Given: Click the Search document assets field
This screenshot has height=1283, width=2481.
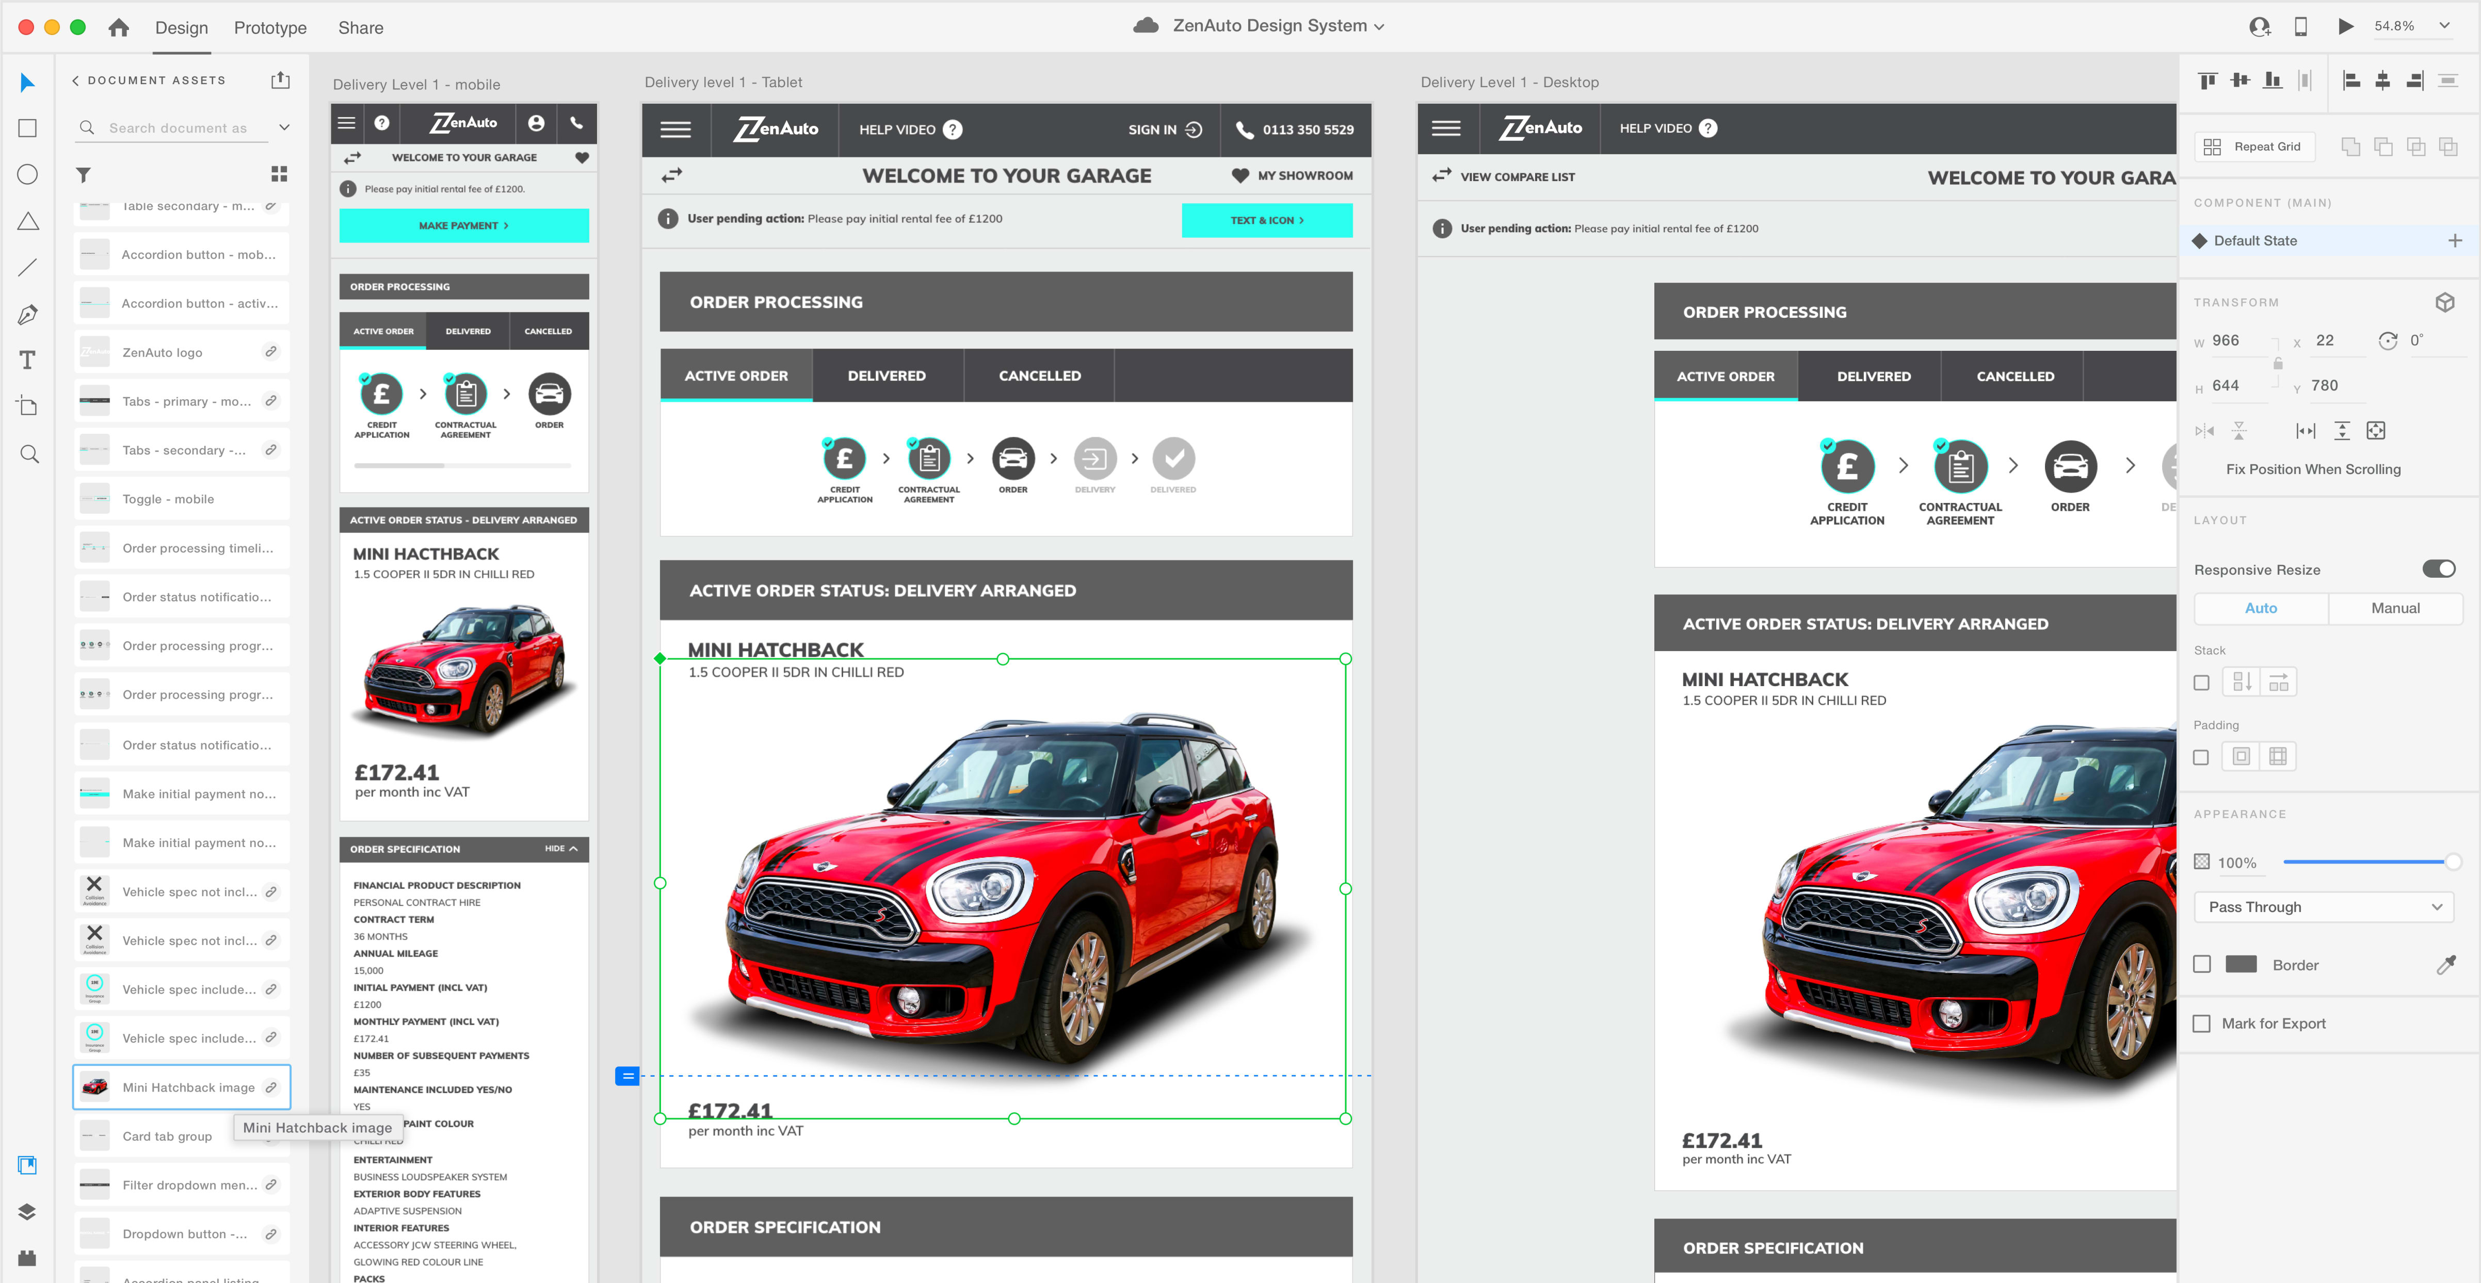Looking at the screenshot, I should (x=178, y=127).
